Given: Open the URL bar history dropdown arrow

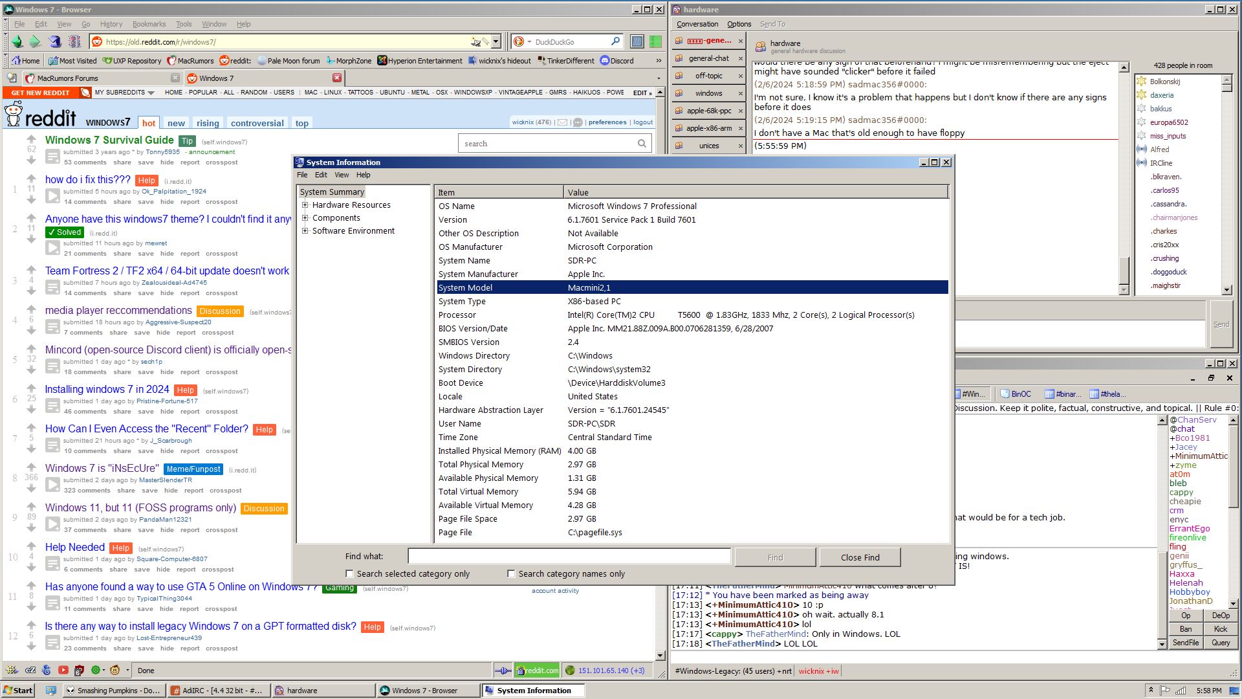Looking at the screenshot, I should pyautogui.click(x=496, y=42).
